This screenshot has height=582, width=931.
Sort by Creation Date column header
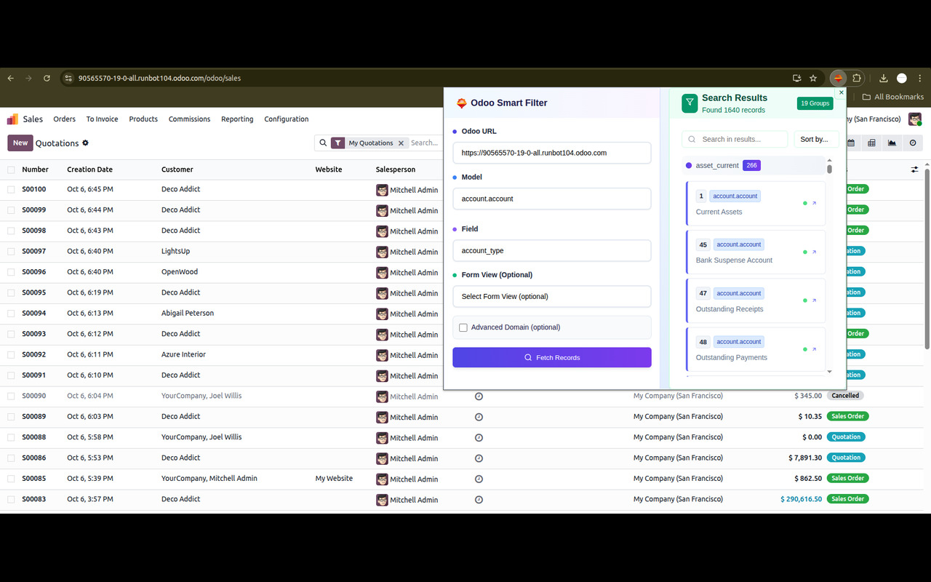click(90, 170)
